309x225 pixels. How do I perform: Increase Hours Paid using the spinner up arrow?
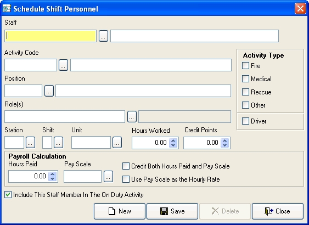tap(53, 174)
